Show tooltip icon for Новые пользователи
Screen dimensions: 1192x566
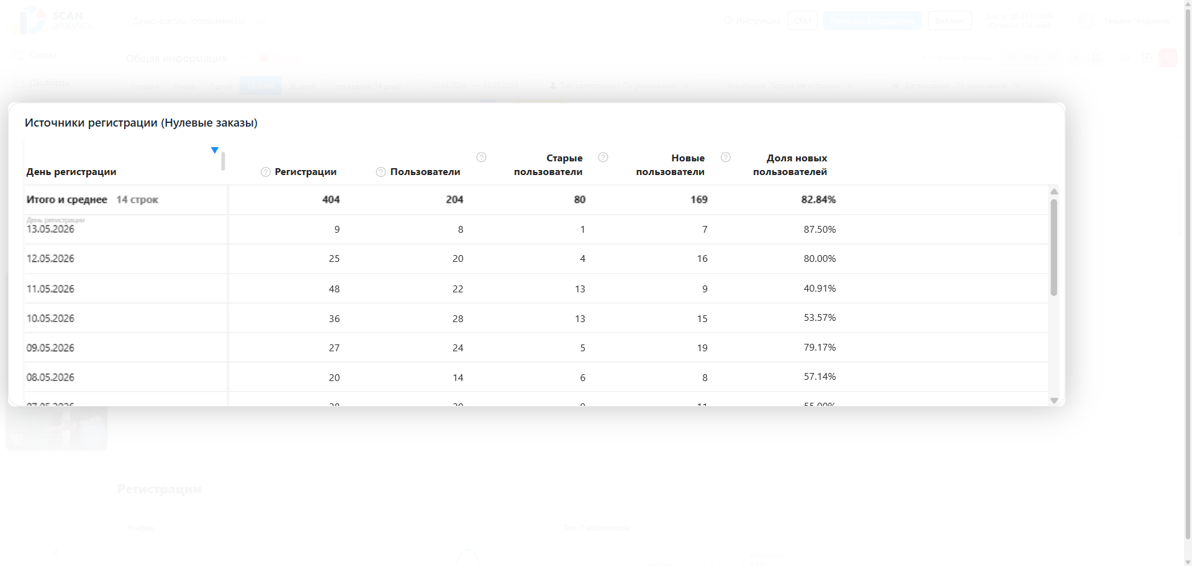coord(603,158)
